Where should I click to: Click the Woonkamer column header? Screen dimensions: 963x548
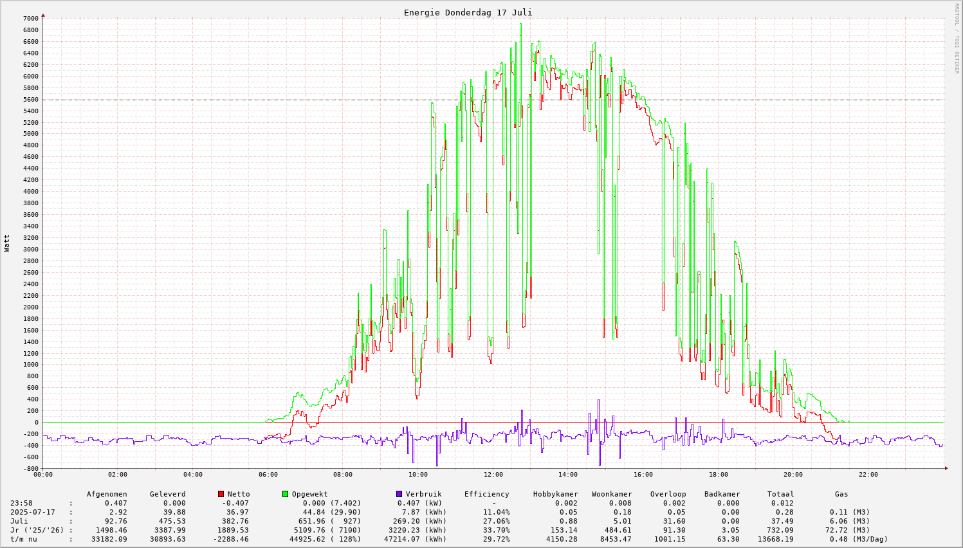click(x=611, y=494)
